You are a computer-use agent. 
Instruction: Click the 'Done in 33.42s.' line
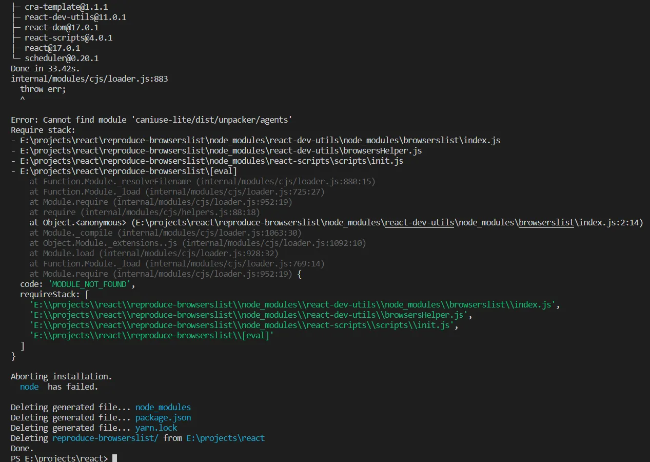click(45, 68)
